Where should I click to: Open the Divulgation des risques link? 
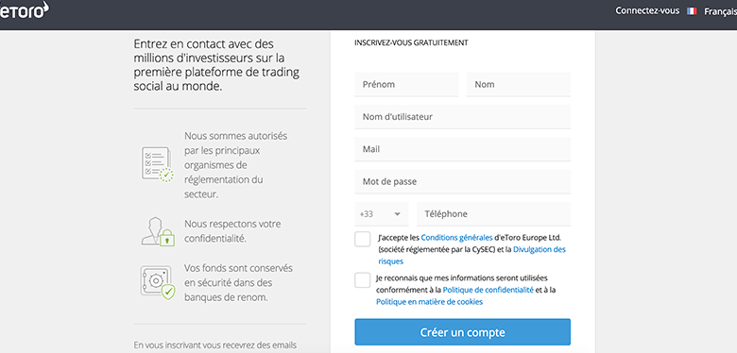(x=471, y=256)
